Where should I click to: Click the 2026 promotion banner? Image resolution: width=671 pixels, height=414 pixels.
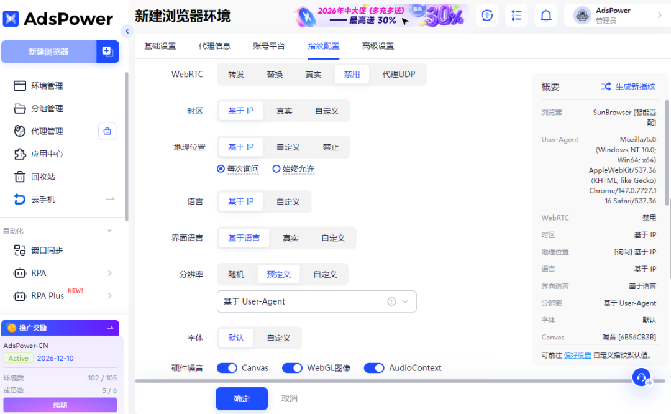[x=381, y=16]
